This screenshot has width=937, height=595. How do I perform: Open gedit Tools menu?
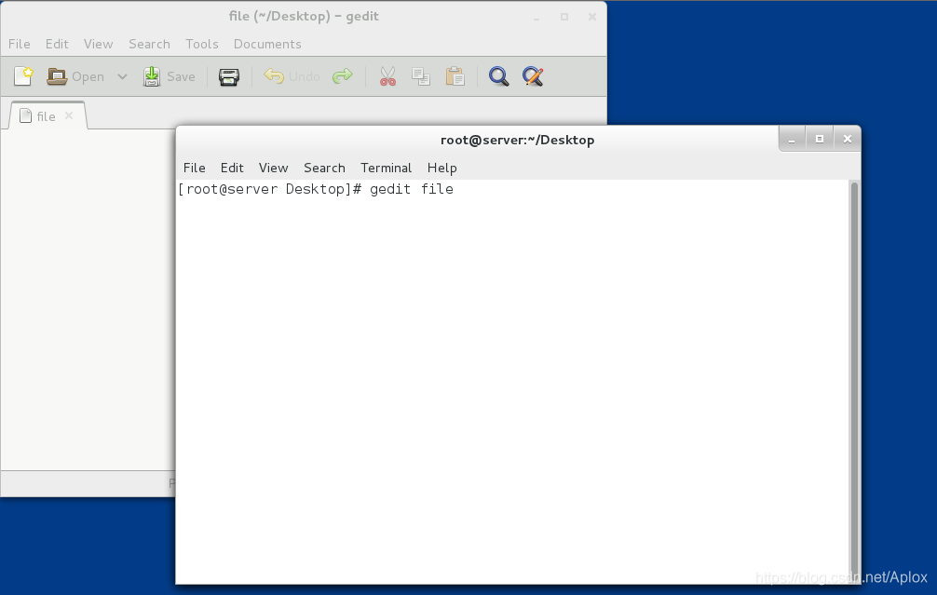point(202,44)
